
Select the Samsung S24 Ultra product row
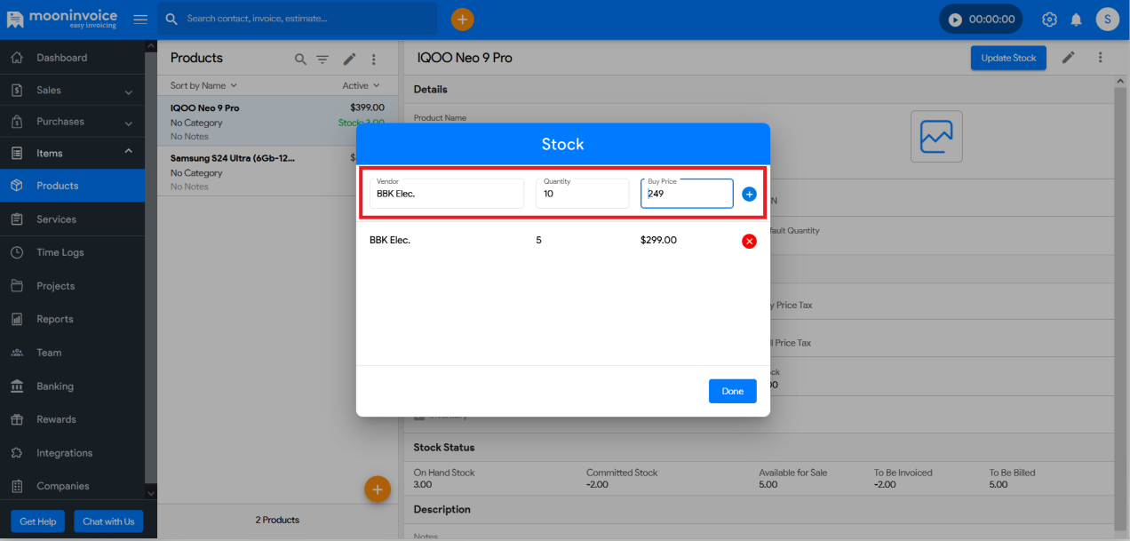(277, 171)
